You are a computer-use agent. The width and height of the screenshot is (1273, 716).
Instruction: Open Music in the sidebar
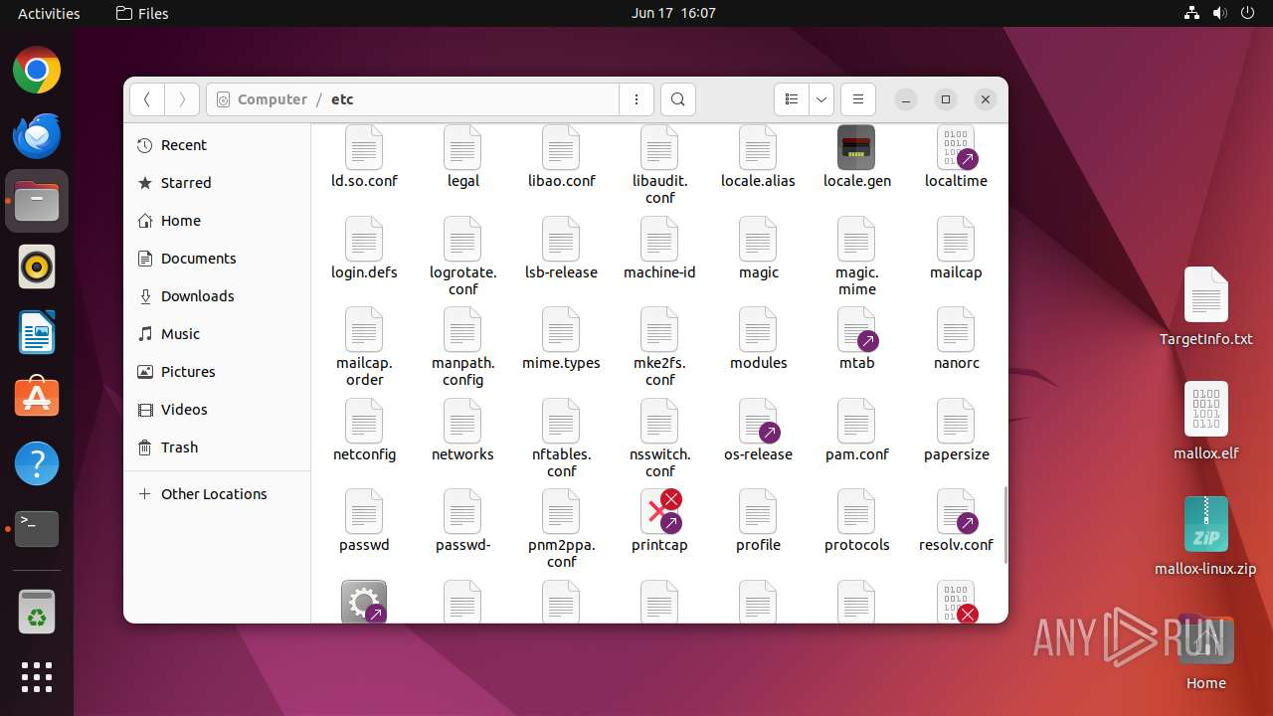pyautogui.click(x=217, y=334)
